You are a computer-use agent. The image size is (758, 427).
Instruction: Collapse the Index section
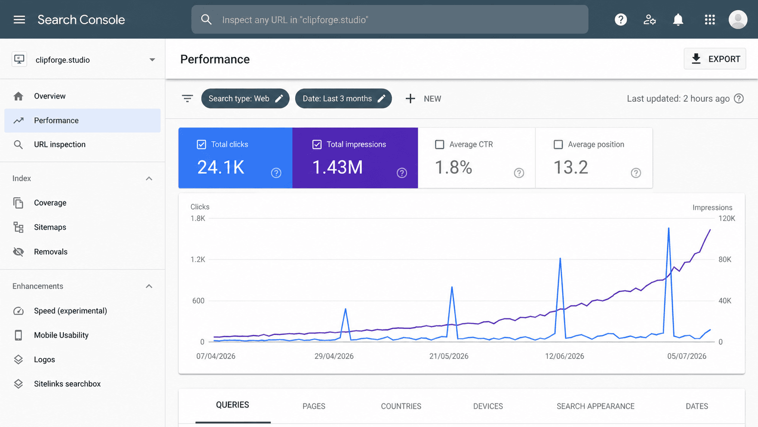149,178
